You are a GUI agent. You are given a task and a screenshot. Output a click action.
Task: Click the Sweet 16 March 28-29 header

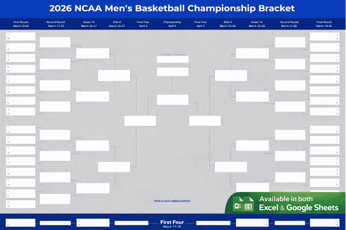[257, 24]
